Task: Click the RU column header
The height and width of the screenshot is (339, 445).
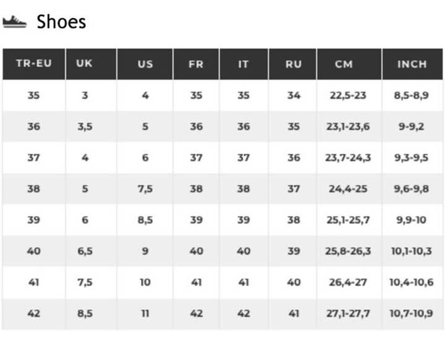Action: pyautogui.click(x=293, y=64)
